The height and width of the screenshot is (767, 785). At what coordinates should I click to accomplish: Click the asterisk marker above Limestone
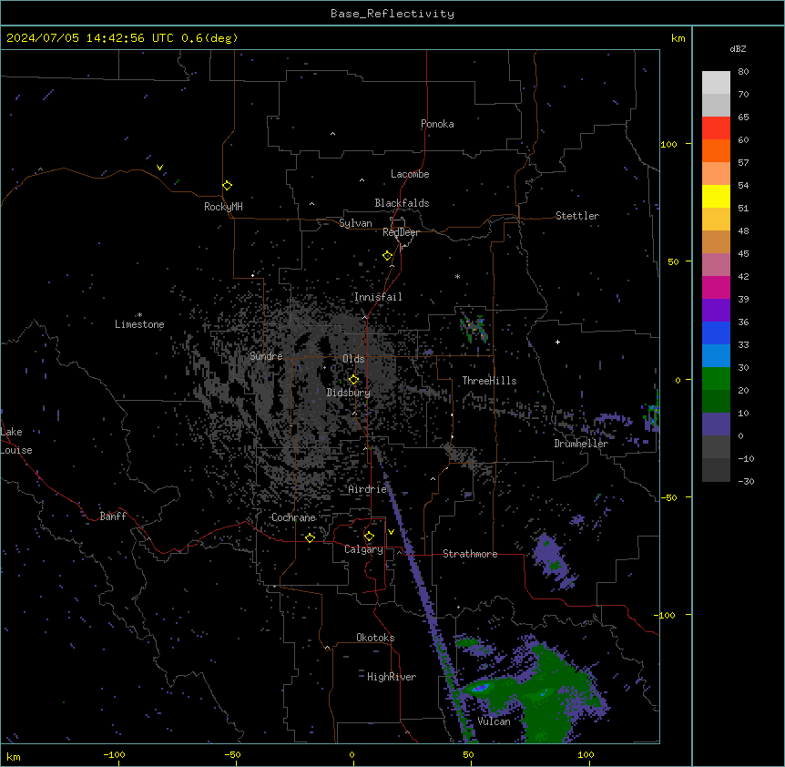pos(139,315)
